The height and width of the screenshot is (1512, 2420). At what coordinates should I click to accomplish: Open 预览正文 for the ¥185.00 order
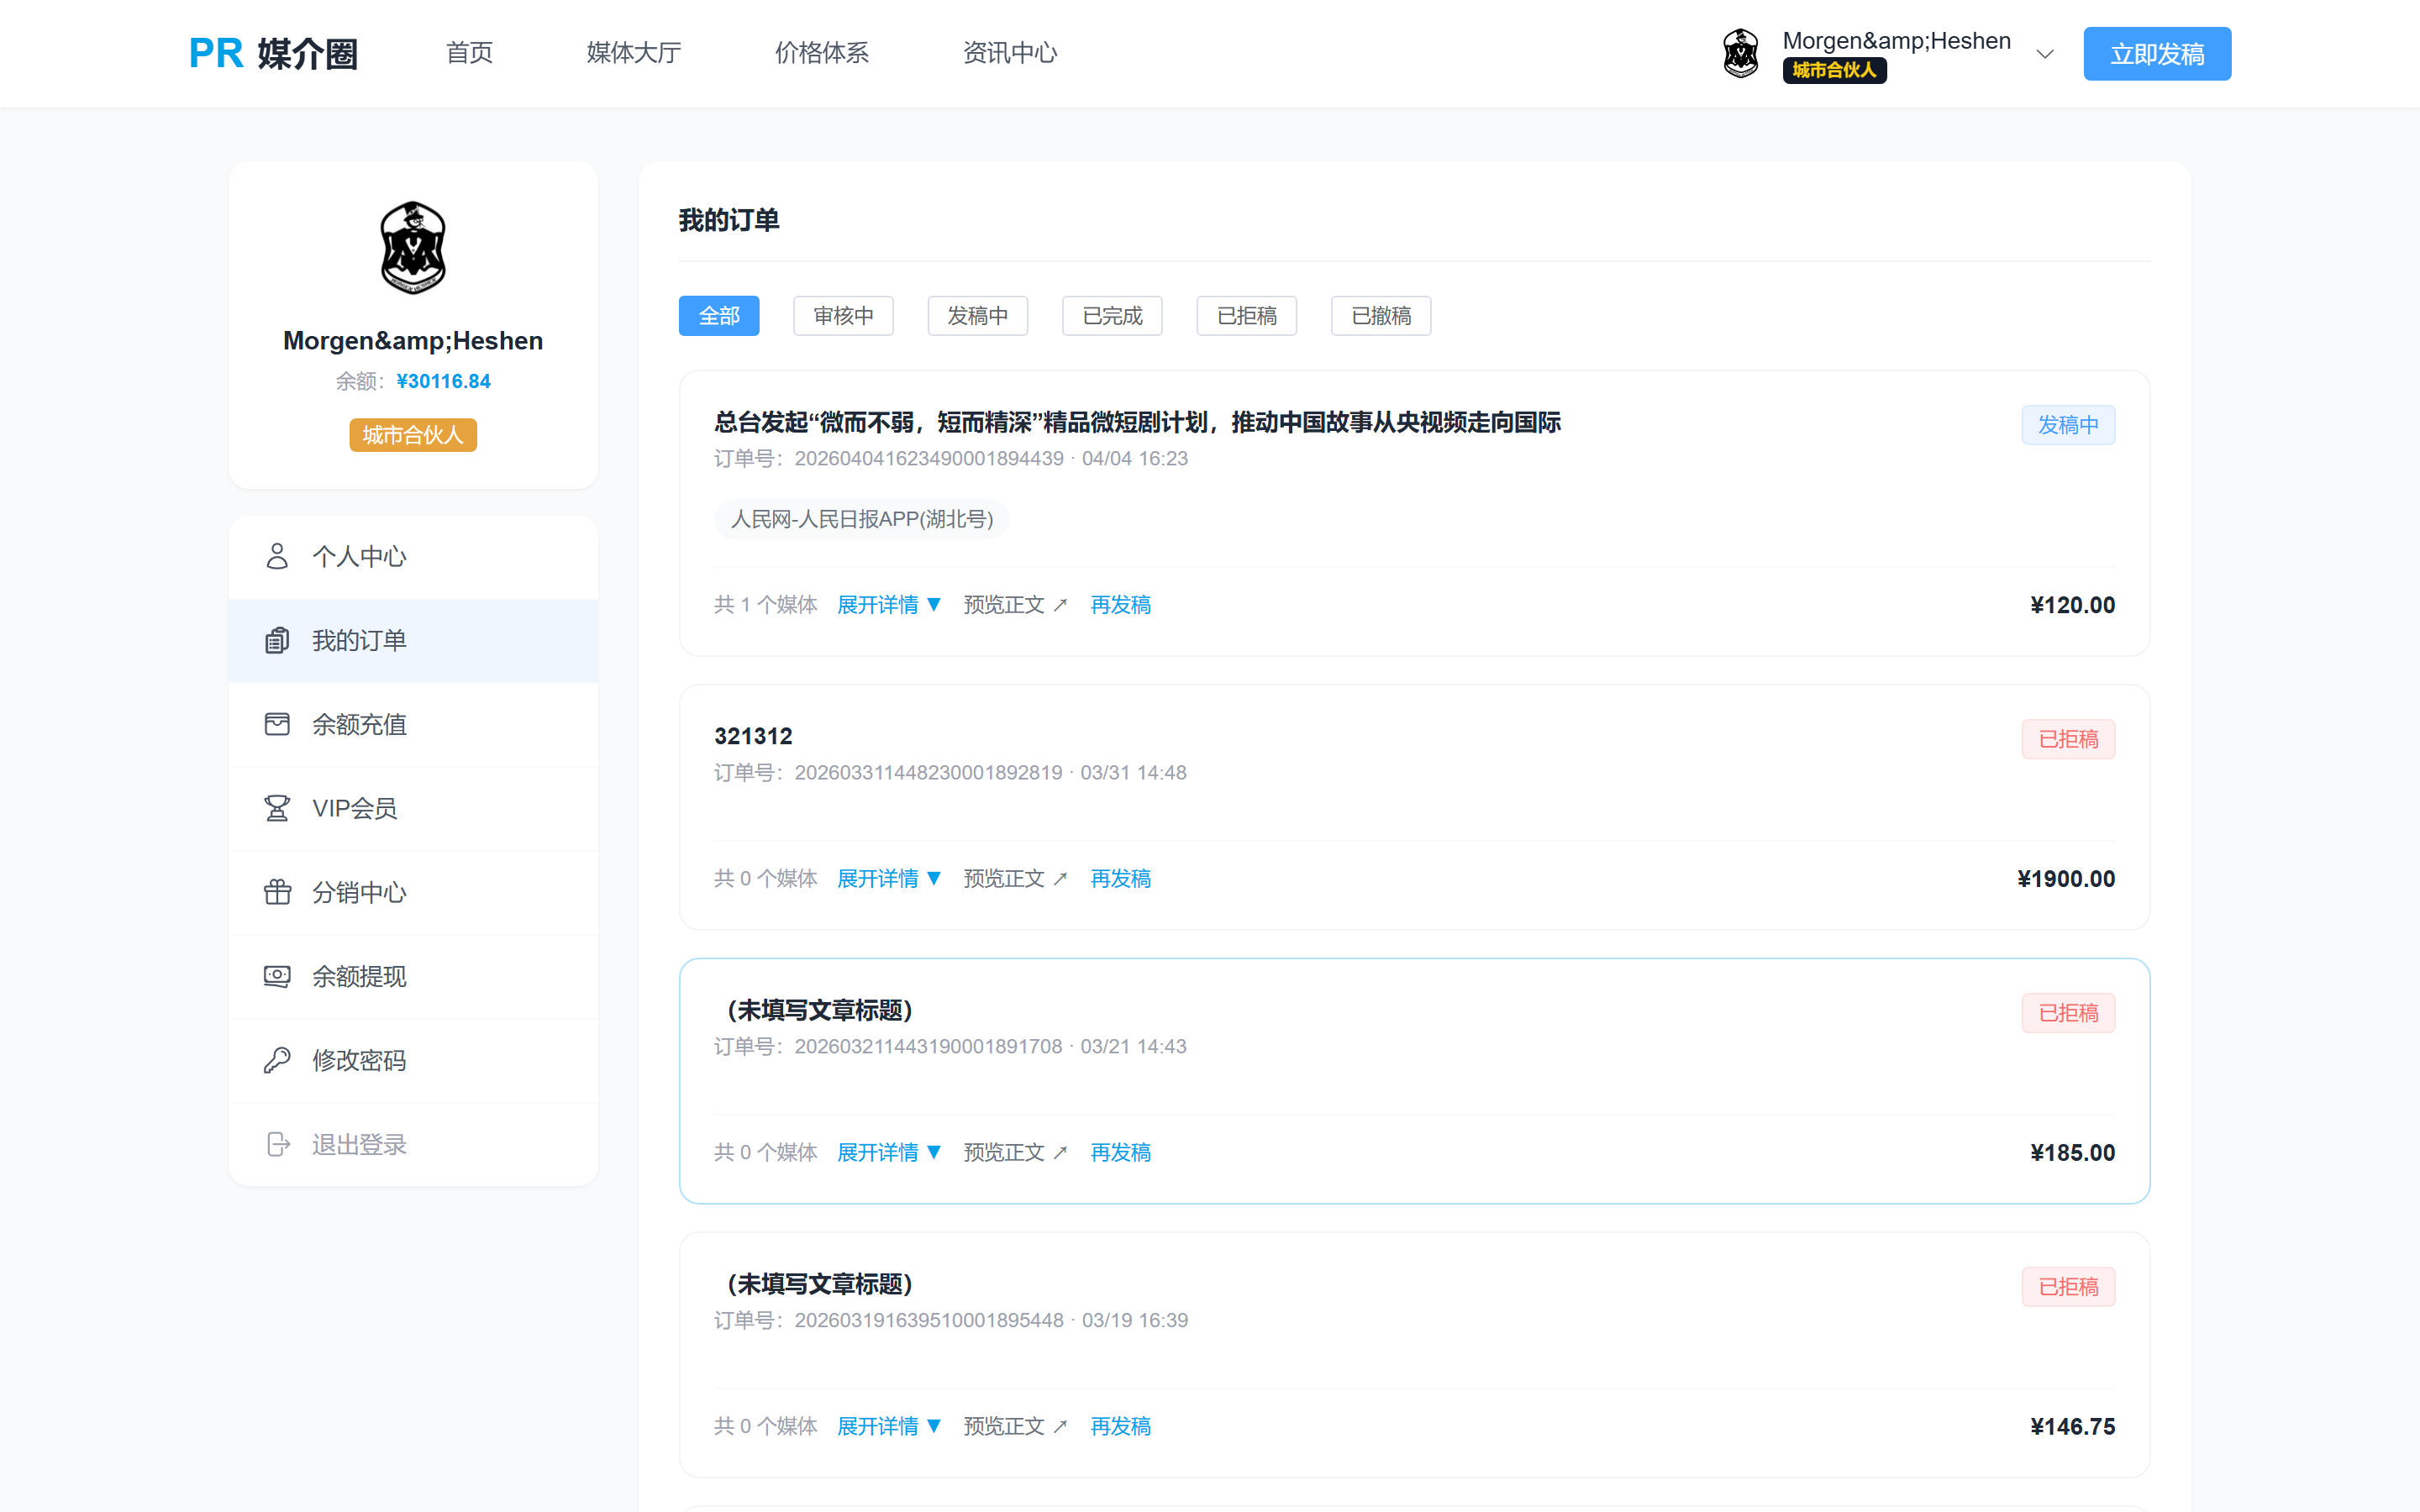tap(1015, 1153)
